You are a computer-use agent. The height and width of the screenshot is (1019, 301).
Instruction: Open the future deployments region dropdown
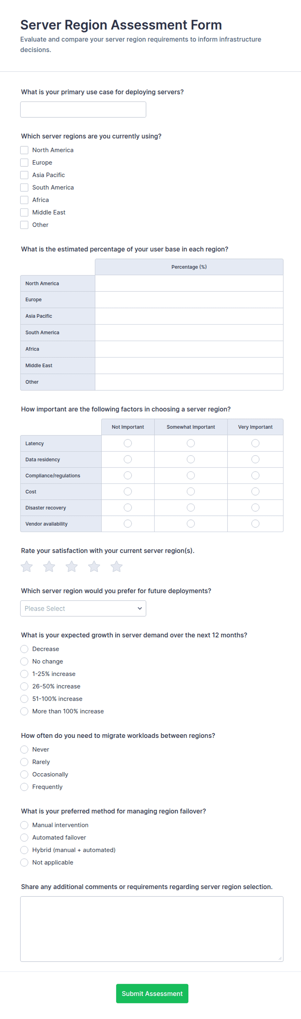coord(84,609)
